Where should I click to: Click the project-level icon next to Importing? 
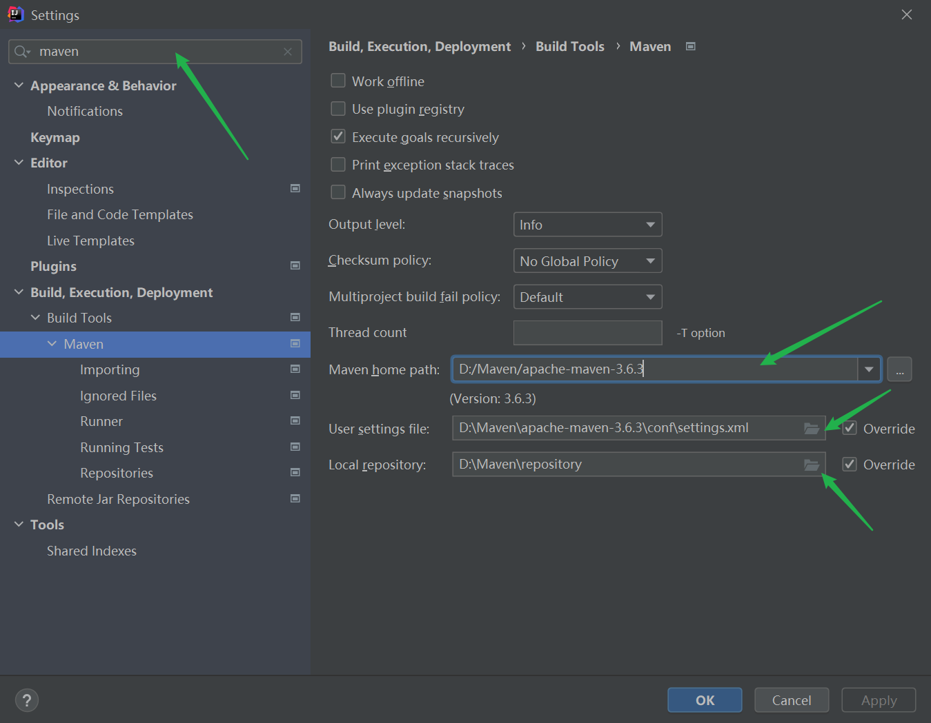295,369
